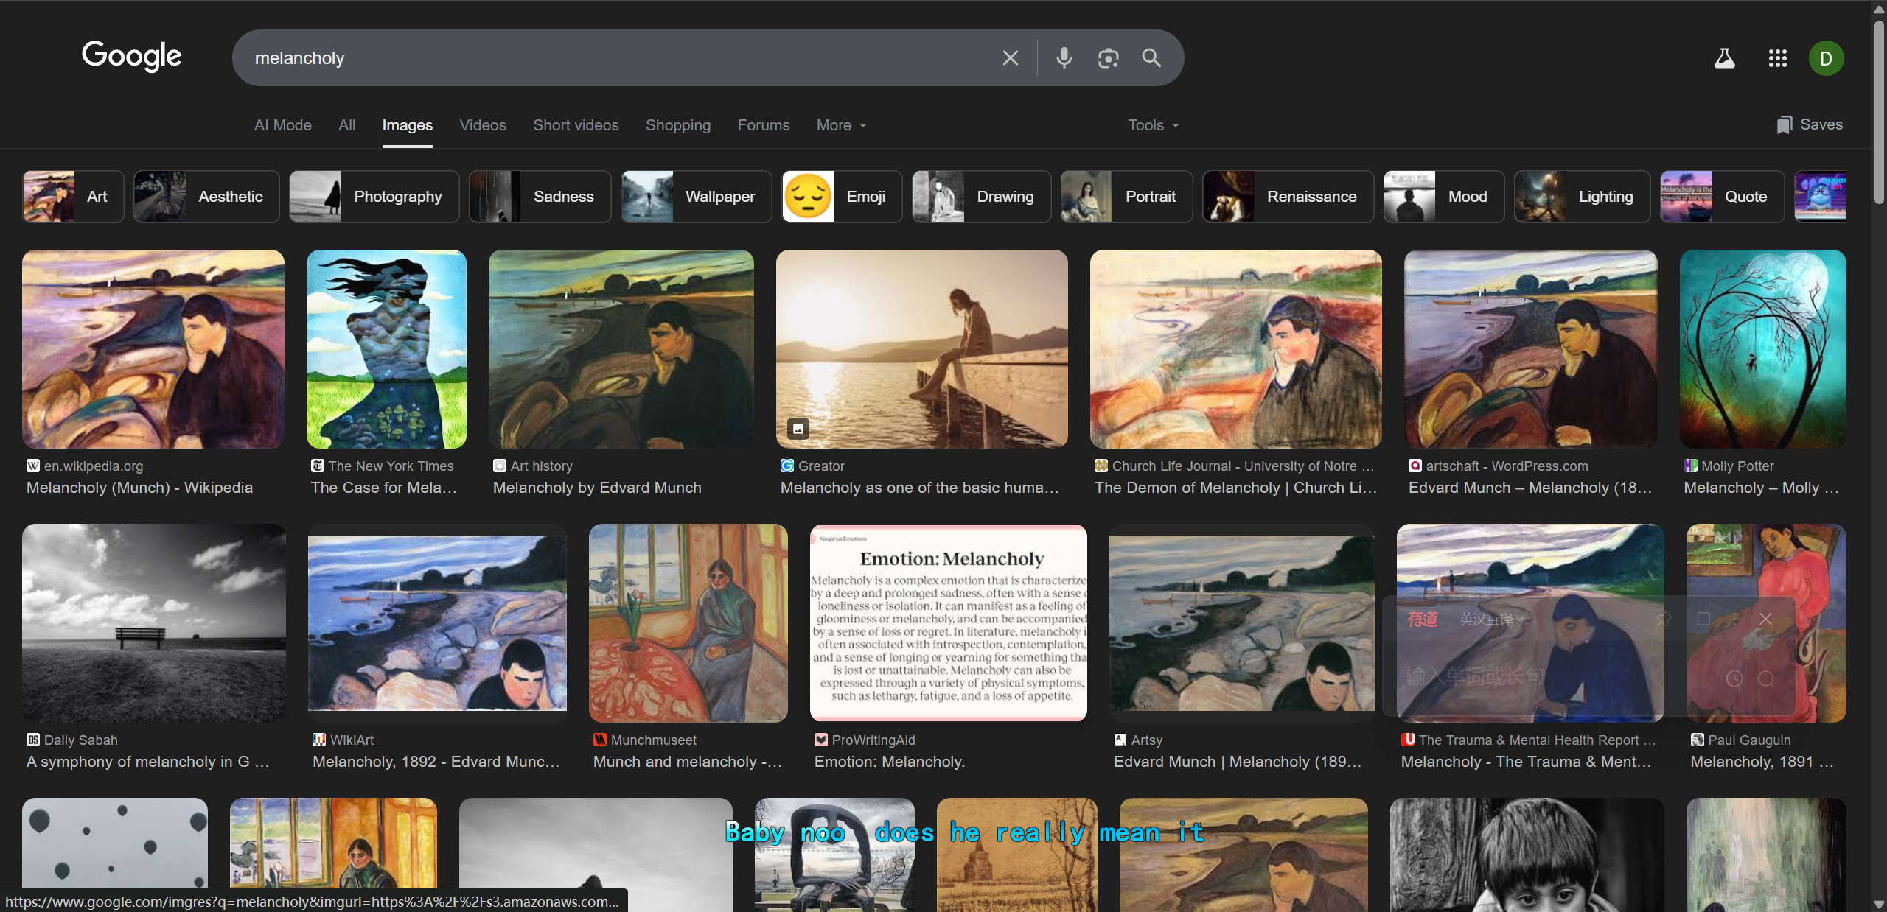
Task: Click the Youdao popup square window icon
Action: (x=1703, y=619)
